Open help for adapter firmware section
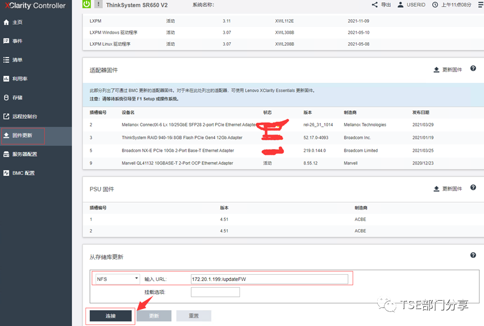This screenshot has width=484, height=326. tap(473, 68)
